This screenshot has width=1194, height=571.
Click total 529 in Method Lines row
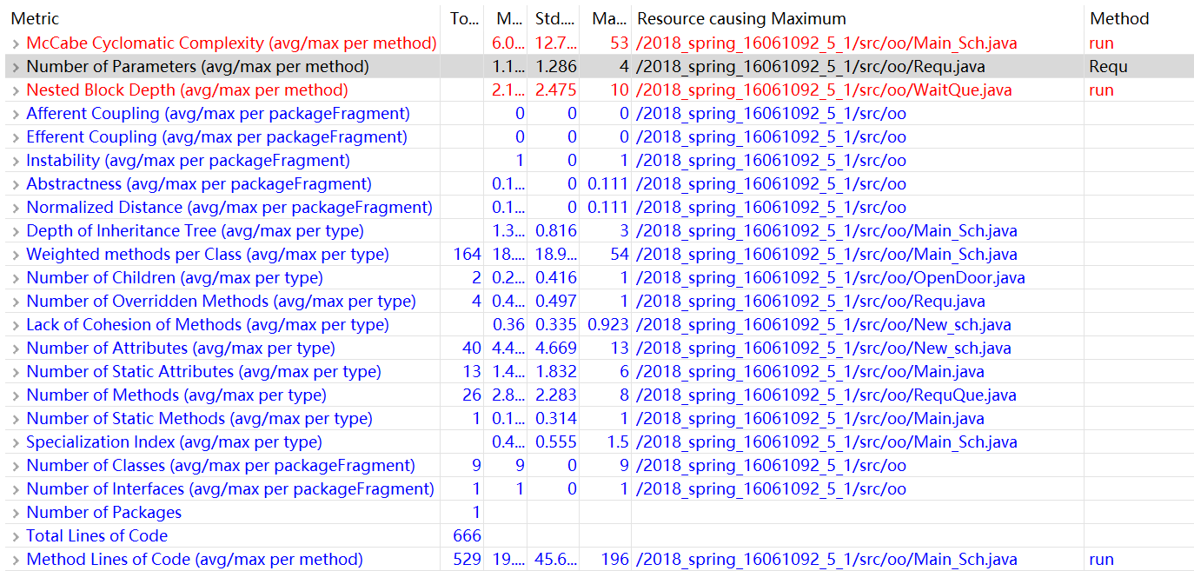(468, 560)
